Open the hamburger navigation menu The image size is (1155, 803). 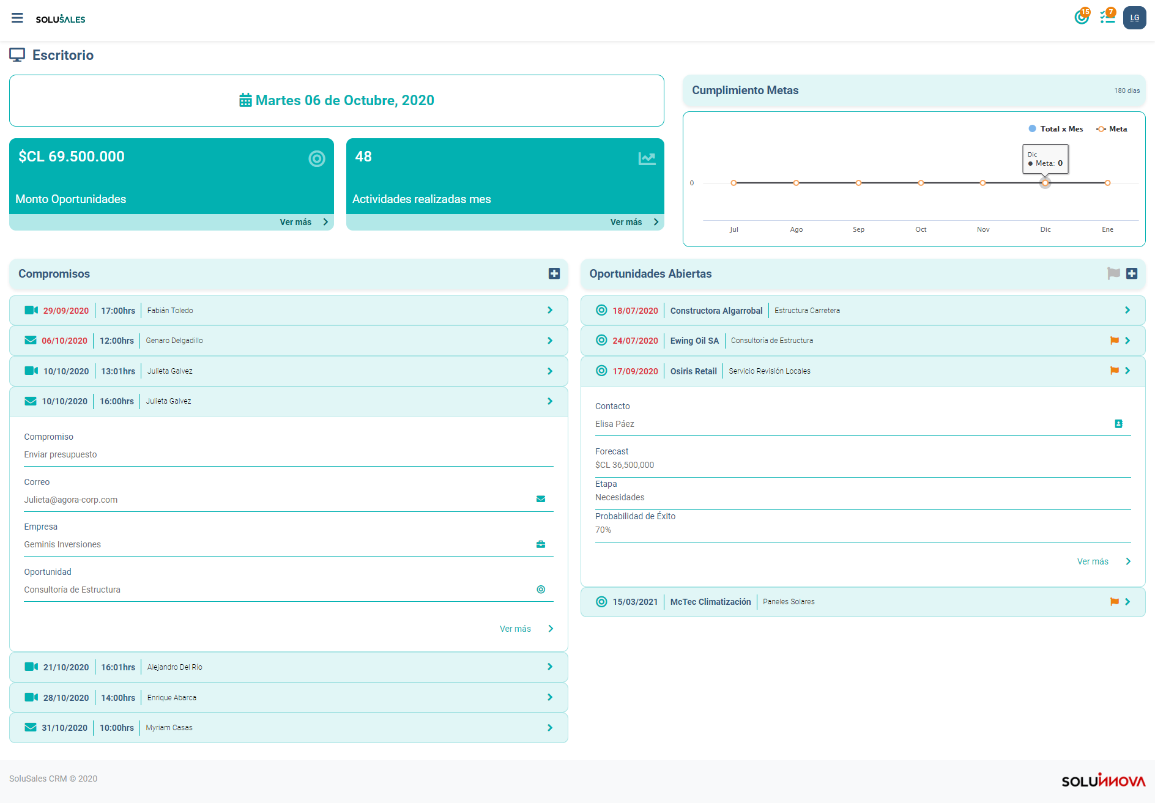pos(17,18)
